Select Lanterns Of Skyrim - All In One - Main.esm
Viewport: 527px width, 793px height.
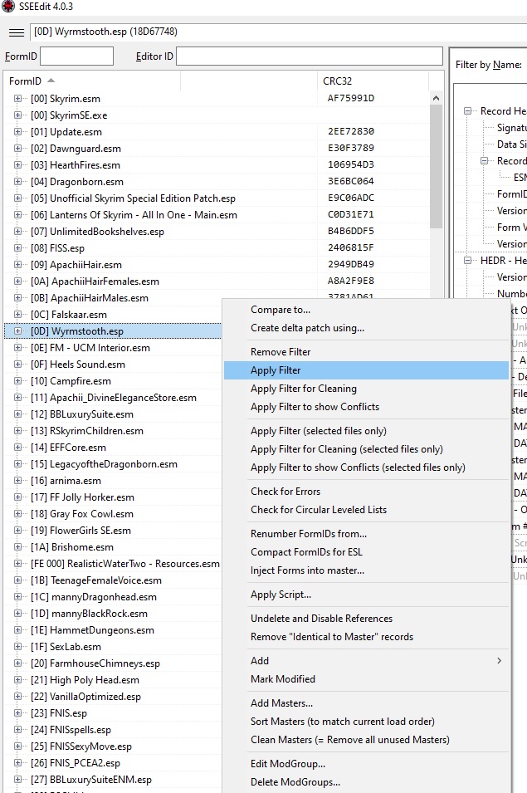point(134,215)
